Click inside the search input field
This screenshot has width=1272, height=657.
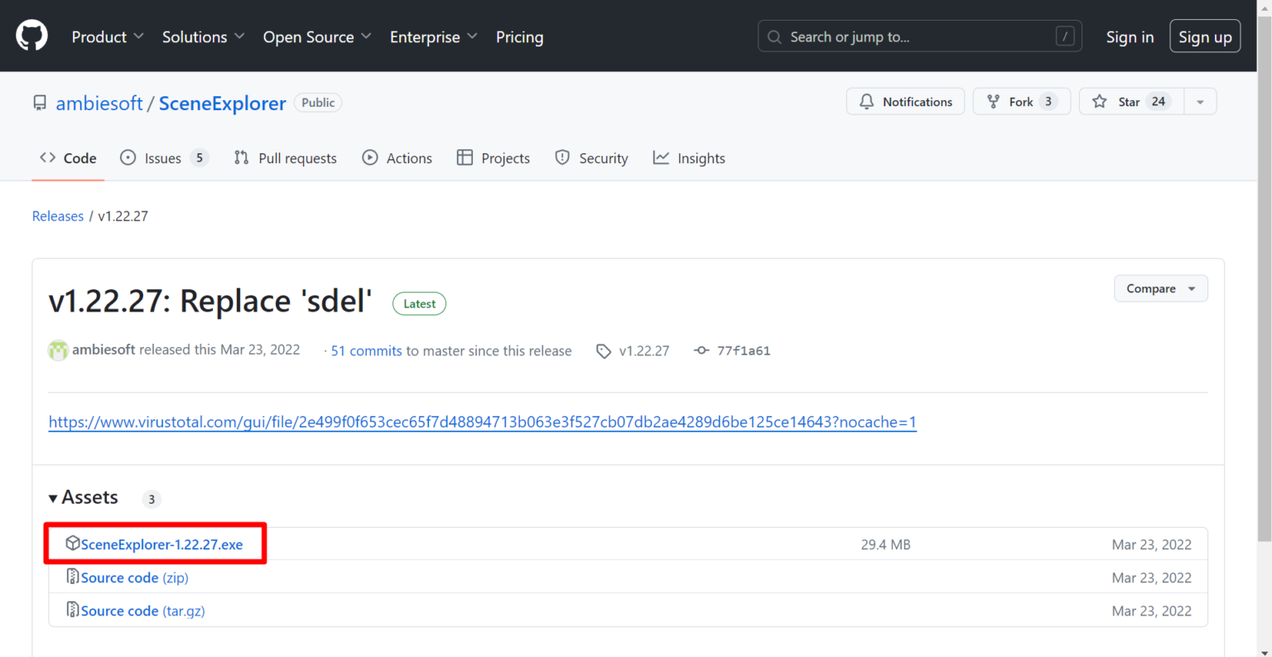(911, 36)
